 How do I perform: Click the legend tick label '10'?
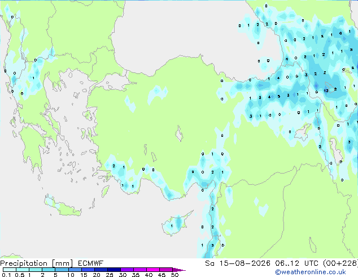click(x=71, y=275)
